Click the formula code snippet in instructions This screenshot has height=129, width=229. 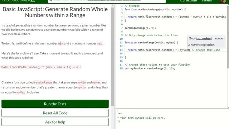click(42, 67)
